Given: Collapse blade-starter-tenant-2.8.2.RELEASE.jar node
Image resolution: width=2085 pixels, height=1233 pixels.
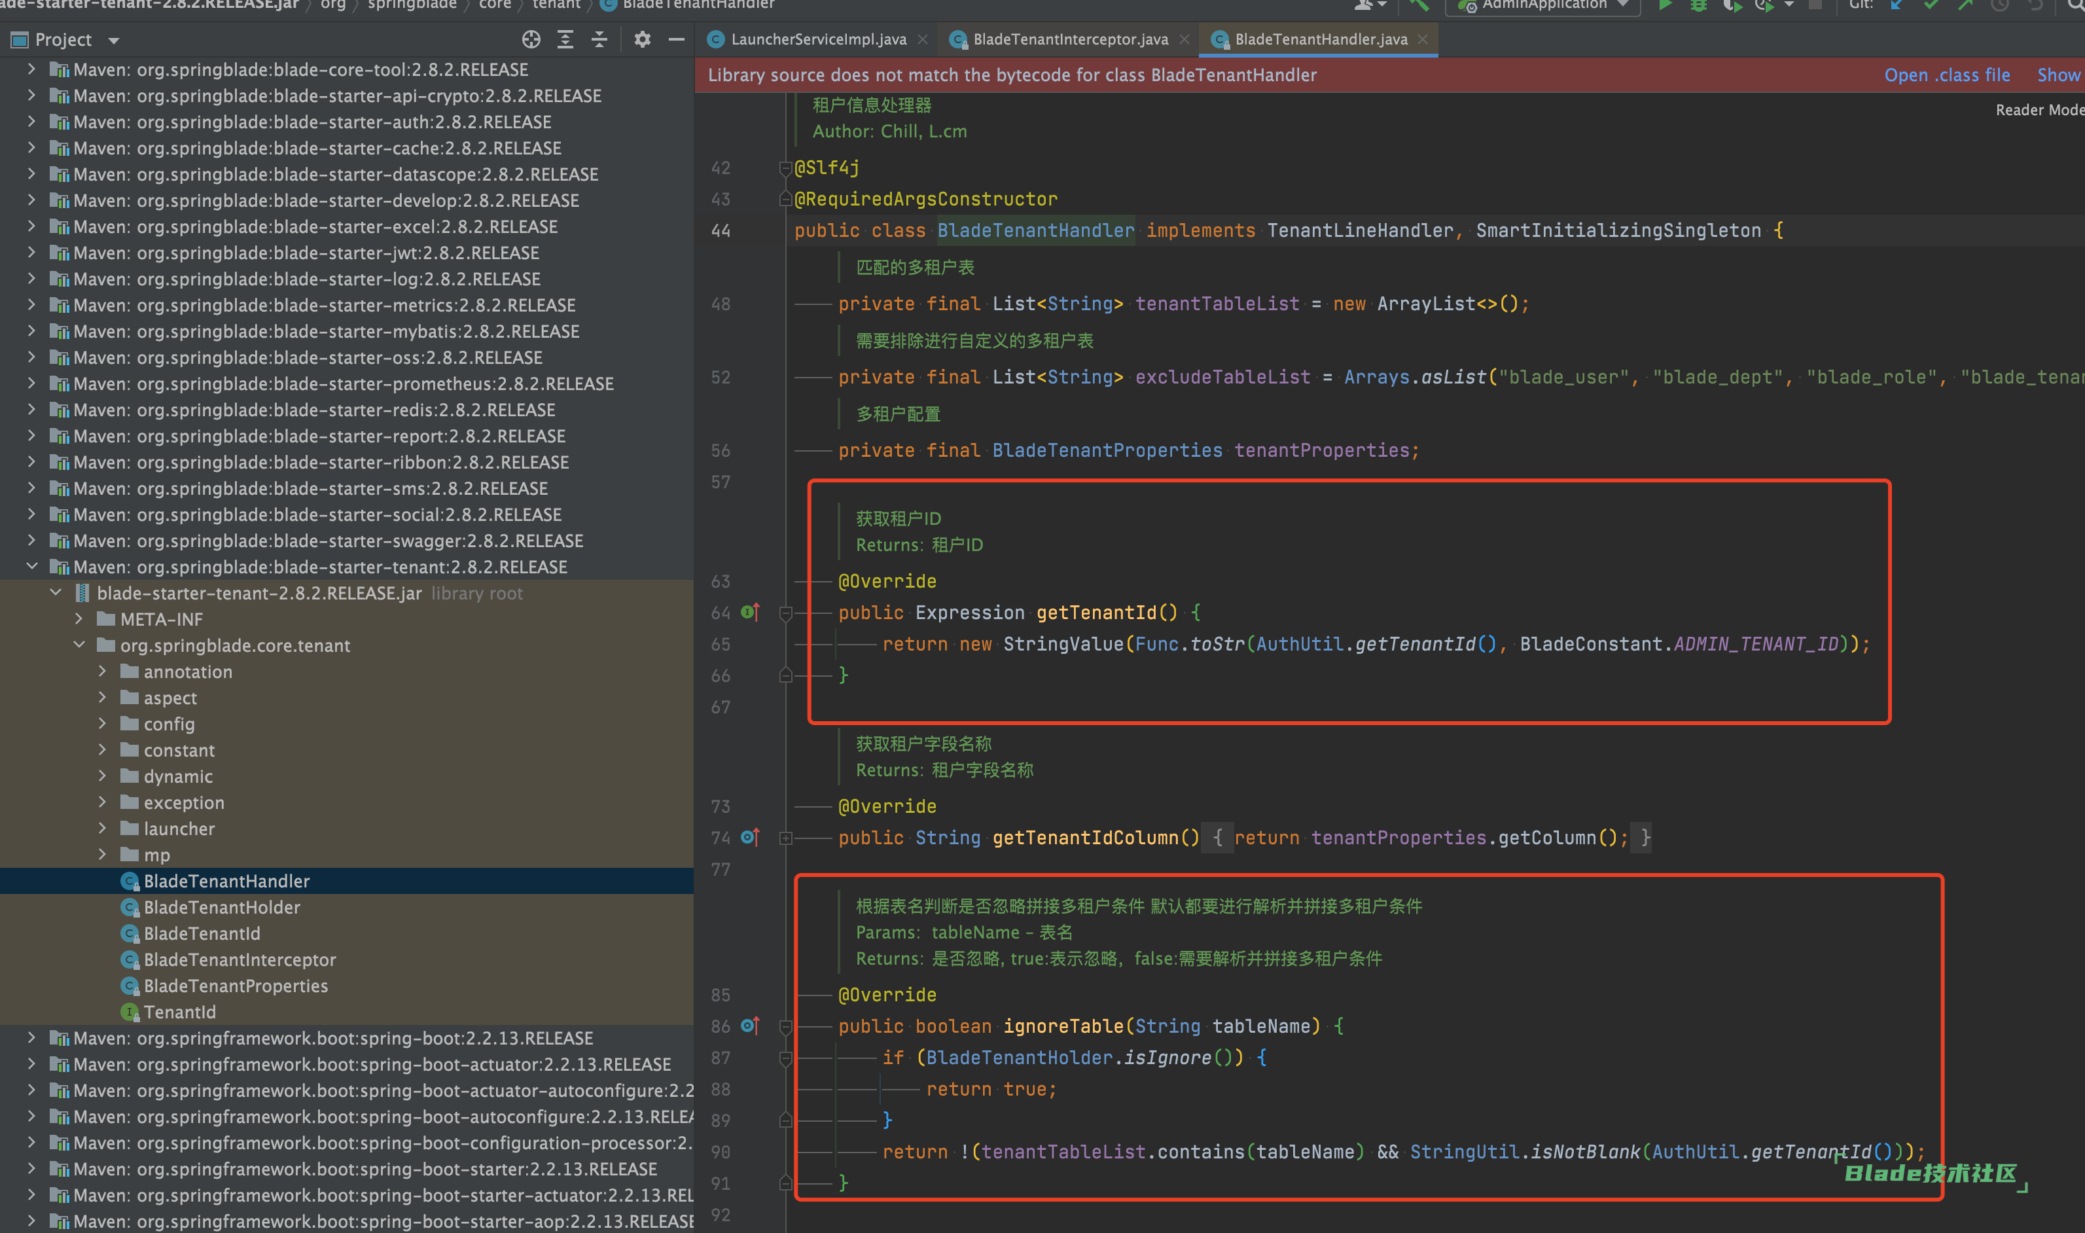Looking at the screenshot, I should coord(56,593).
